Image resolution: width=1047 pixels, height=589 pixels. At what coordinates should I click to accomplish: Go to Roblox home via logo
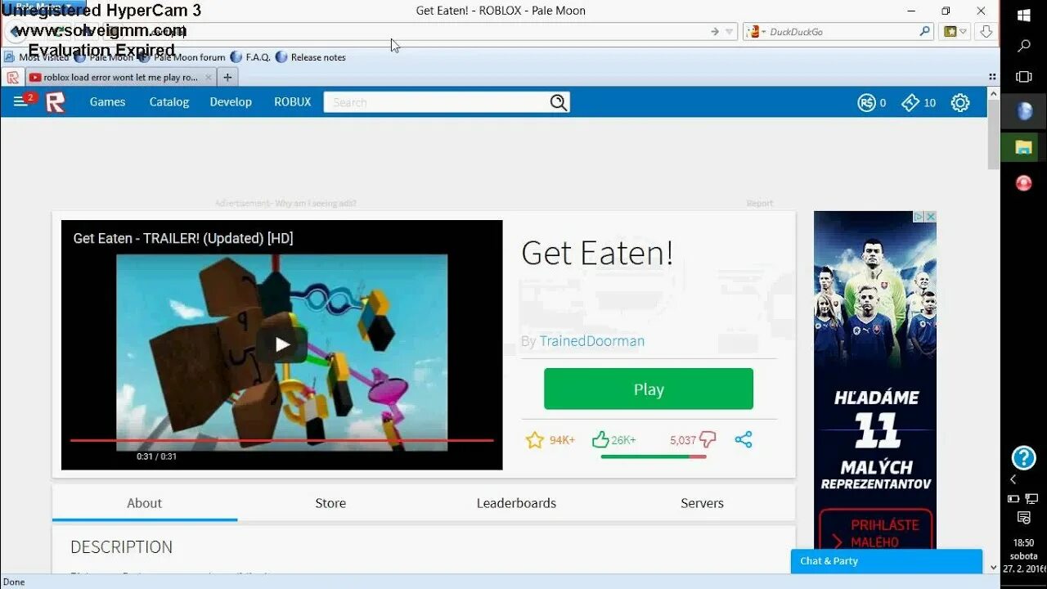point(55,102)
